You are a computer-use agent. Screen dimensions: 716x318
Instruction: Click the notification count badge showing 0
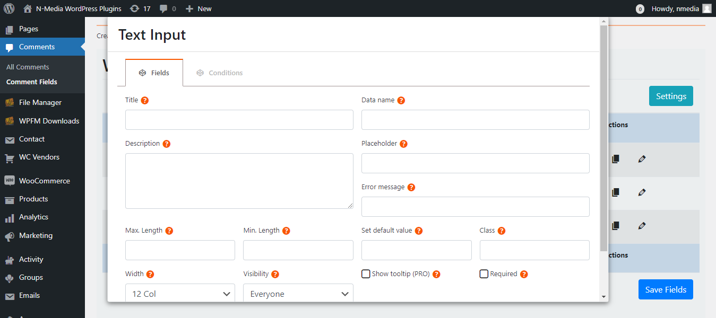pyautogui.click(x=640, y=9)
